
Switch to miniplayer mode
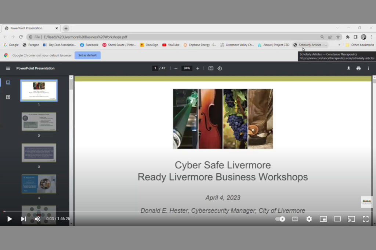pyautogui.click(x=323, y=219)
